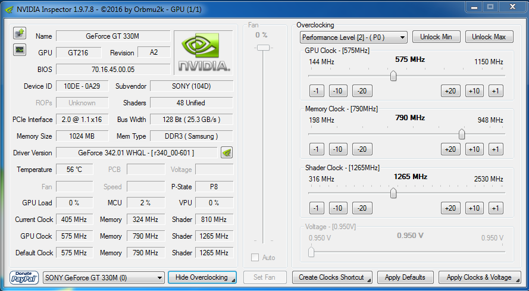Click the P-State value P8
The image size is (529, 291).
tap(214, 187)
